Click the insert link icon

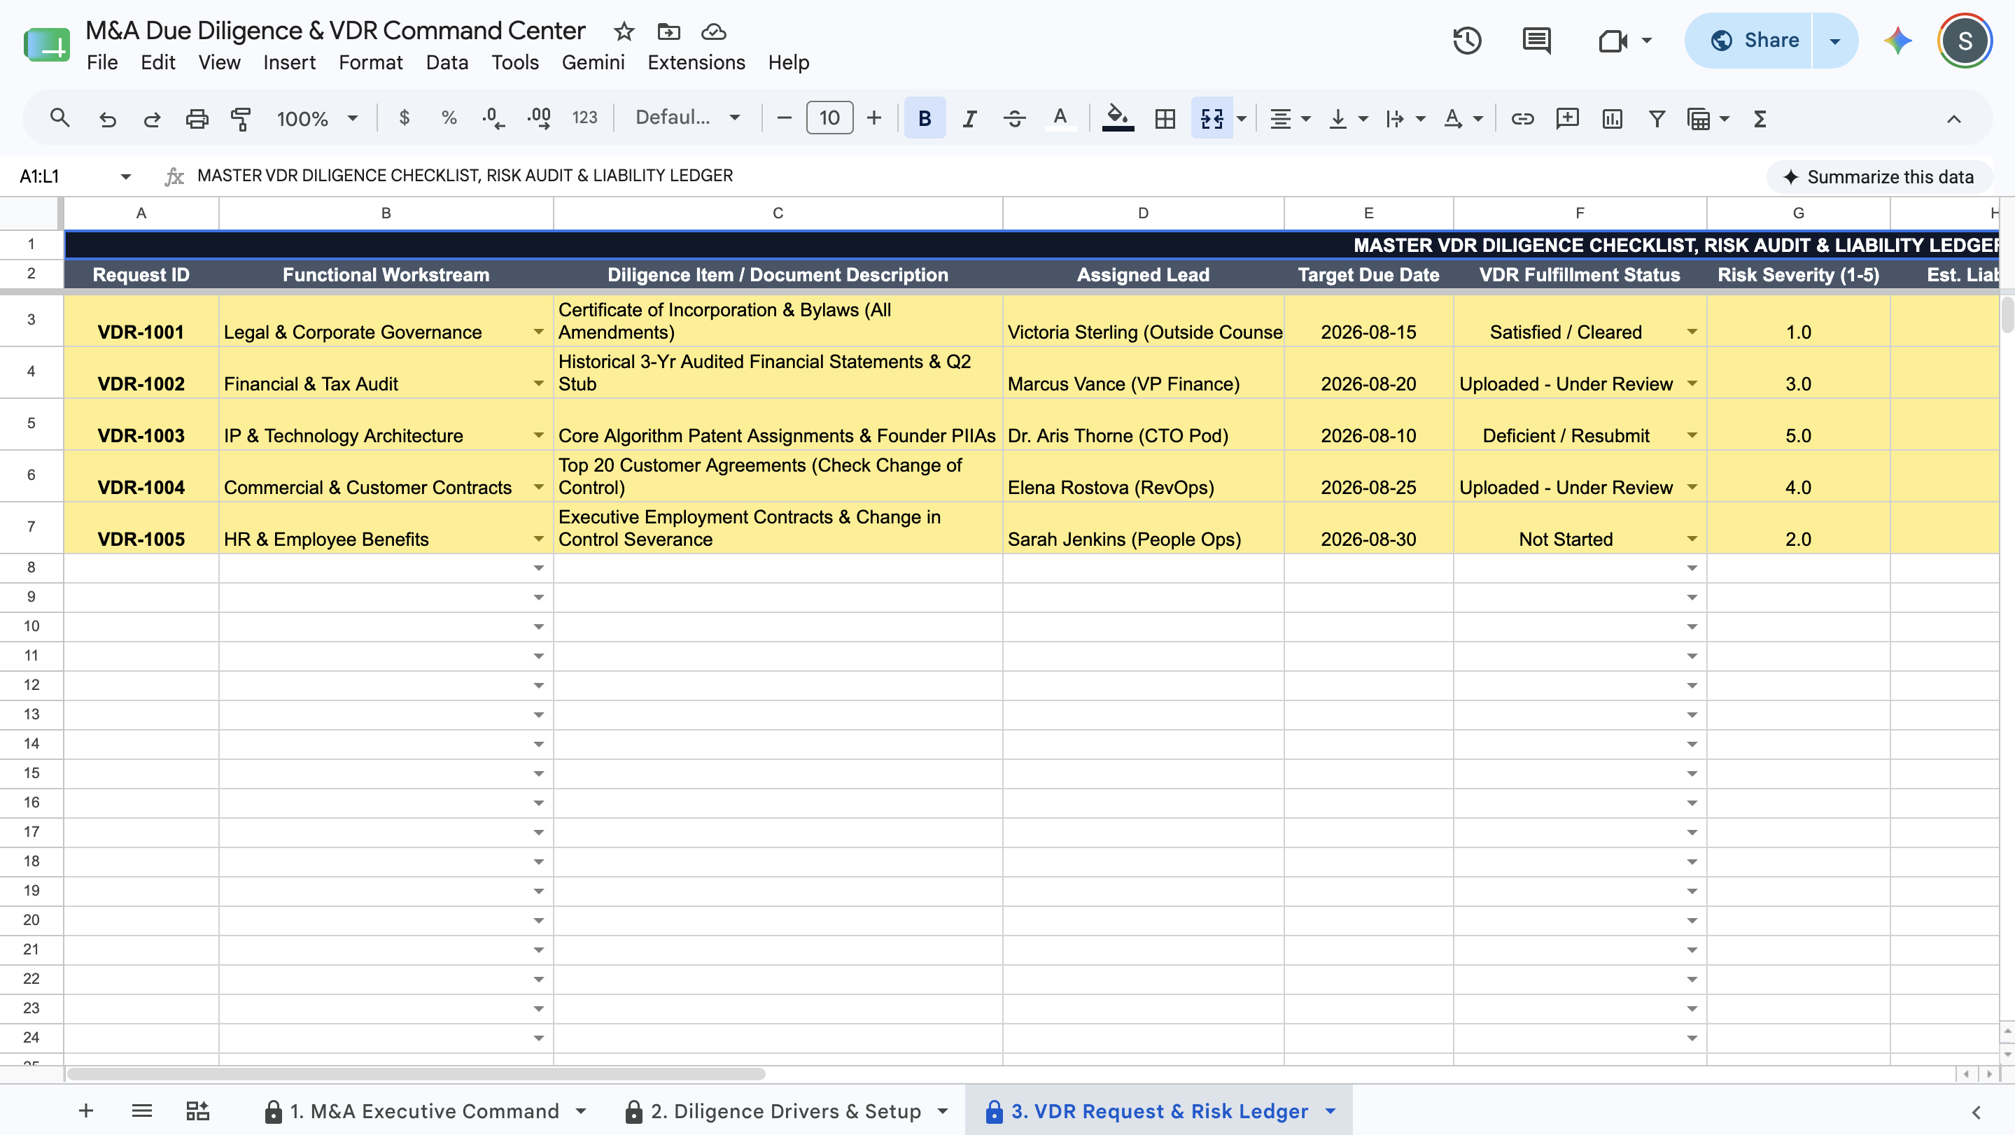tap(1522, 118)
